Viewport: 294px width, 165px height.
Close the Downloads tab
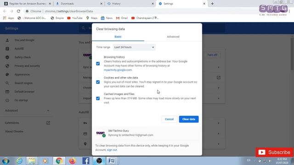tap(101, 4)
